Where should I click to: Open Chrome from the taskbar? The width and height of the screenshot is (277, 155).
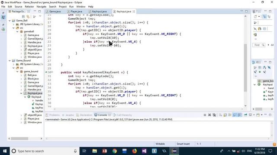pyautogui.click(x=114, y=151)
